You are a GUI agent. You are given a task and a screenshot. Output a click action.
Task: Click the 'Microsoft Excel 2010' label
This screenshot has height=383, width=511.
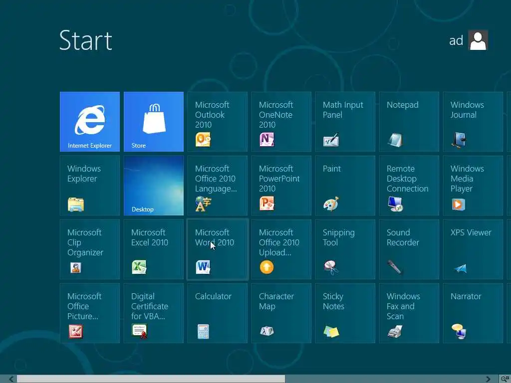click(x=150, y=237)
